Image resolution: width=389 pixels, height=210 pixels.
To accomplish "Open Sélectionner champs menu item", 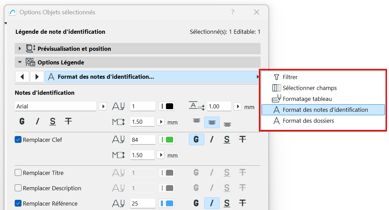I will coord(309,88).
